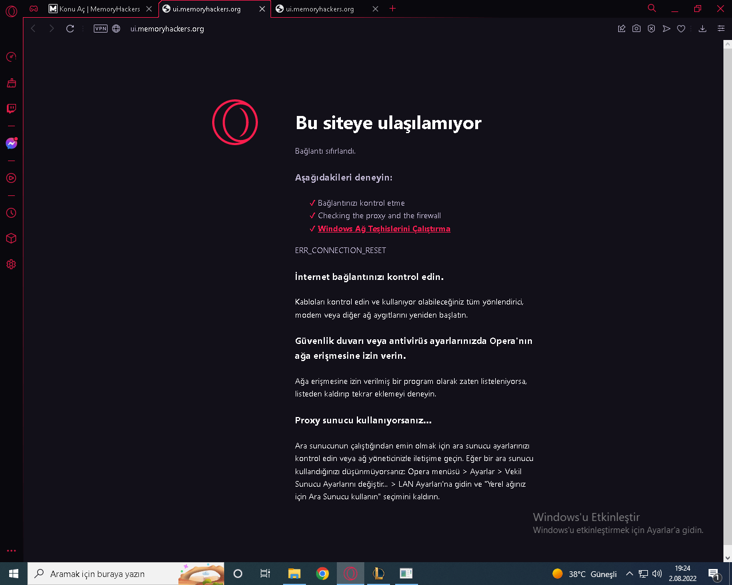Open Cortana circle on taskbar

pos(238,574)
